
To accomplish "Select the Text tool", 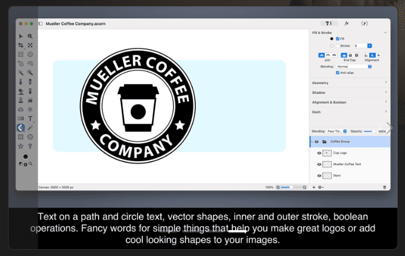I will (30, 119).
